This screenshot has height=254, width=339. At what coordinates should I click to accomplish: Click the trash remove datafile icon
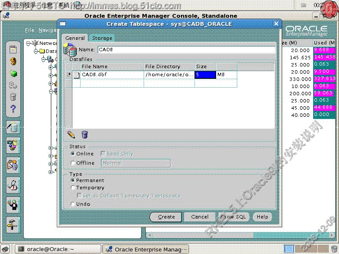[x=84, y=134]
